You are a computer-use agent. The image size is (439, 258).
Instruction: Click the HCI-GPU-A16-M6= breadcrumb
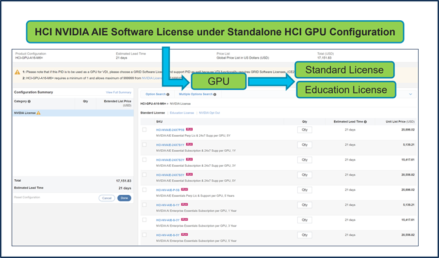coord(153,104)
